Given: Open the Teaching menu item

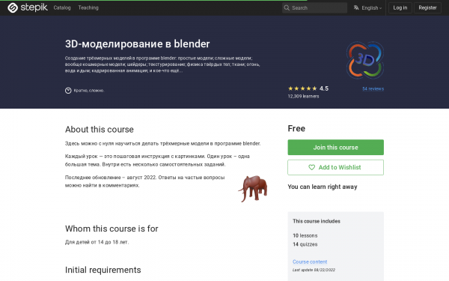Looking at the screenshot, I should click(88, 7).
